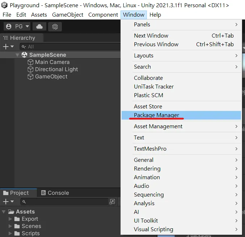The height and width of the screenshot is (237, 245).
Task: Expand the UI Toolkit submenu
Action: pyautogui.click(x=181, y=221)
